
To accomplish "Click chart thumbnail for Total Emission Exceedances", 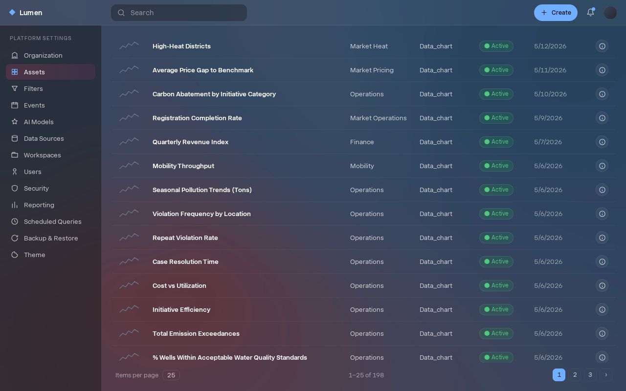I will click(129, 333).
